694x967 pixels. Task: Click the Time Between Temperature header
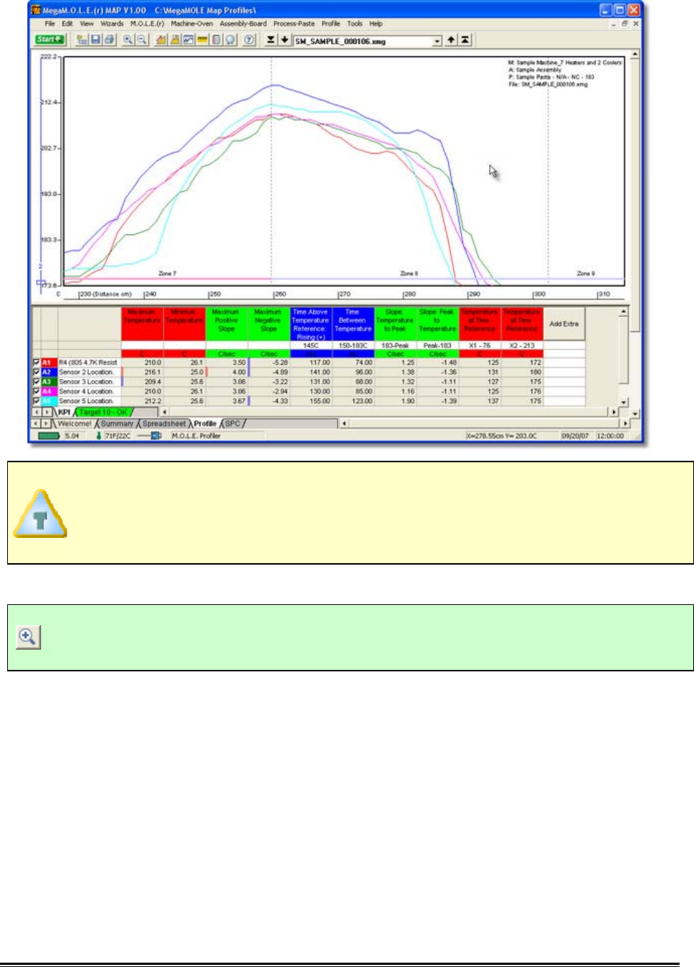(353, 324)
